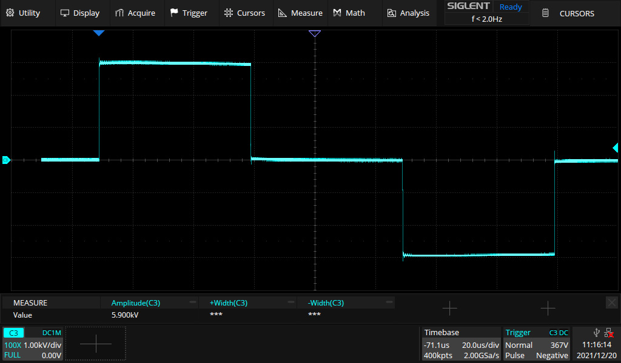Click the 1.00kV/div vertical scale value

point(42,345)
